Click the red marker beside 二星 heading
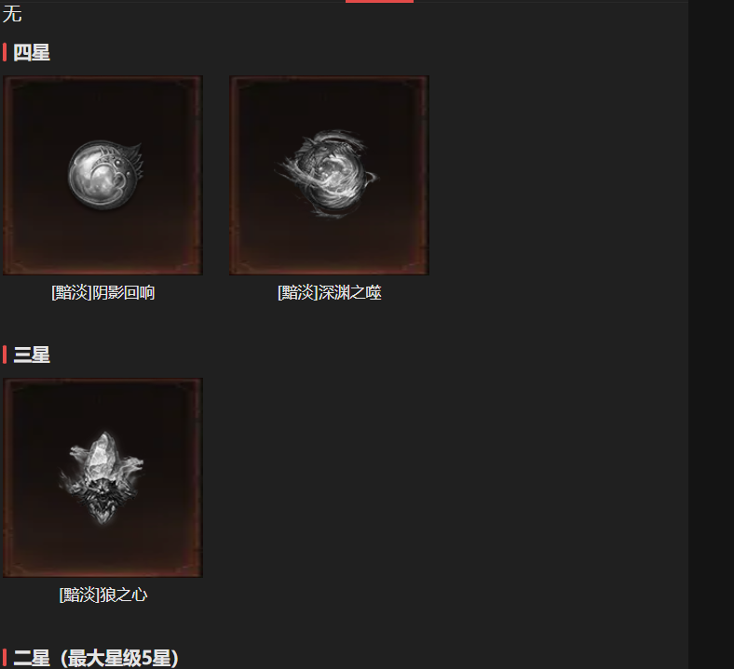 (x=5, y=658)
